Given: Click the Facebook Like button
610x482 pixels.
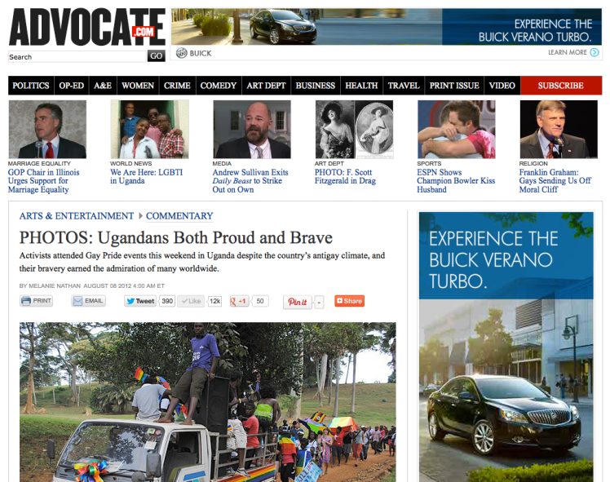Looking at the screenshot, I should [191, 301].
